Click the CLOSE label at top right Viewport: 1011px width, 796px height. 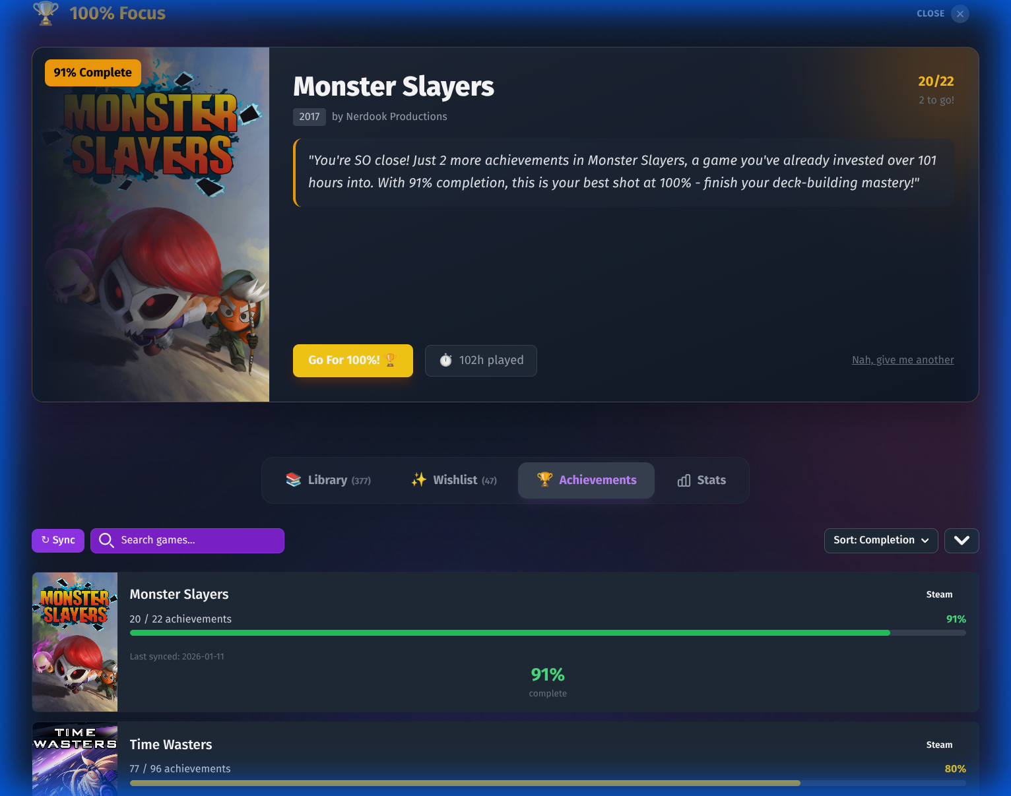(930, 13)
